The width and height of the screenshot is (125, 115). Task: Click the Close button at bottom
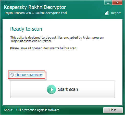point(113,110)
